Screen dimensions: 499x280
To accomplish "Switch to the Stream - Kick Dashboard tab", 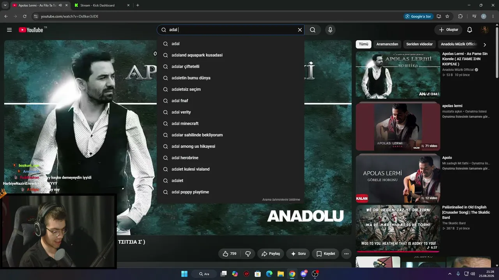I will tap(97, 5).
